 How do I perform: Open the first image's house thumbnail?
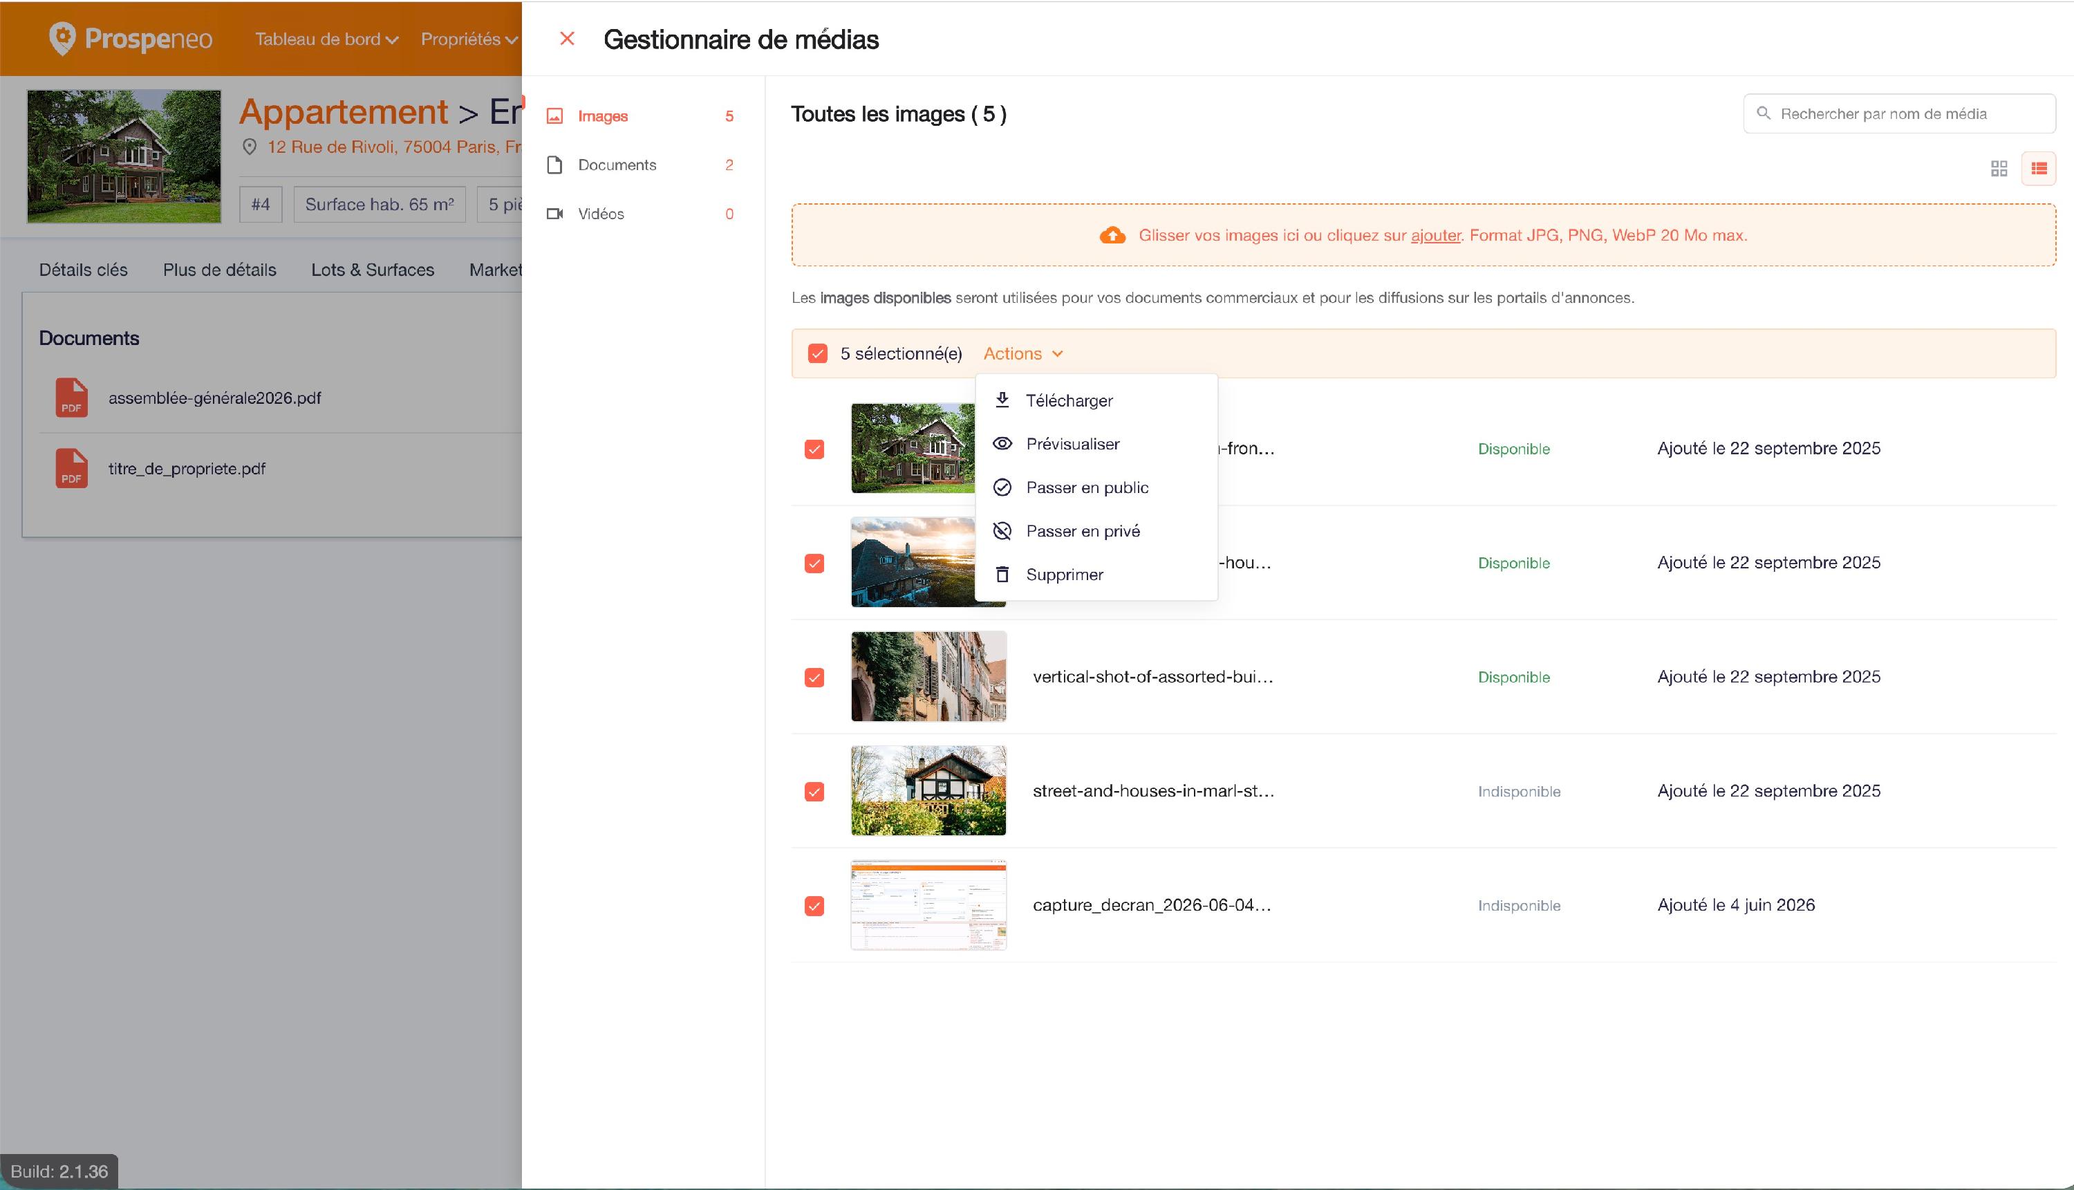(913, 448)
